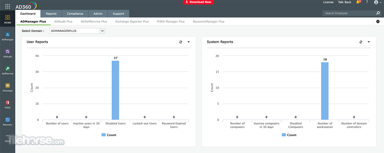This screenshot has width=384, height=153.
Task: Refresh the User Reports widget
Action: [x=181, y=42]
